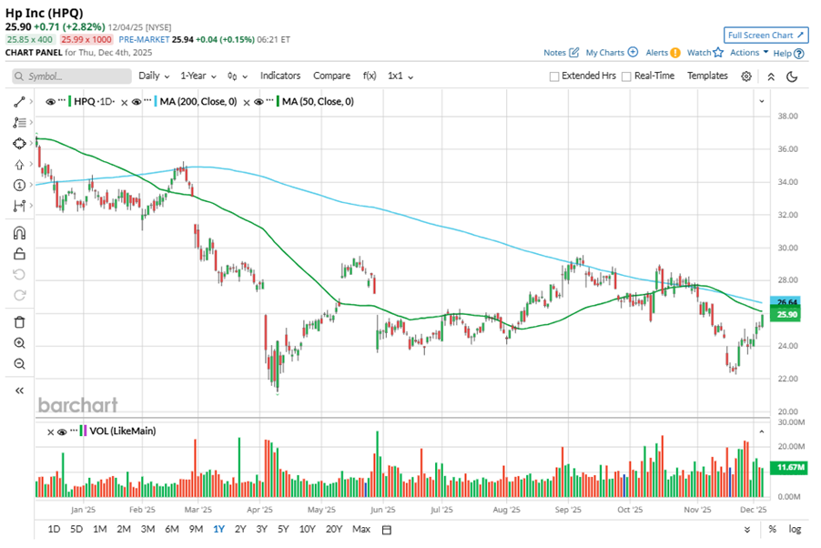
Task: Switch to dark mode with moon icon
Action: click(792, 76)
